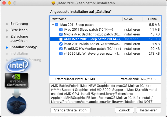Screen dimensions: 167x117
Task: Select the Einführung step in sidebar
Action: pyautogui.click(x=19, y=24)
